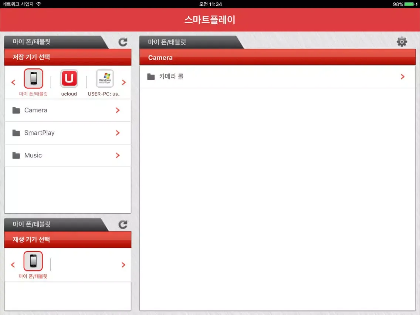Viewport: 420px width, 315px height.
Task: Refresh the playback device list
Action: pos(123,224)
